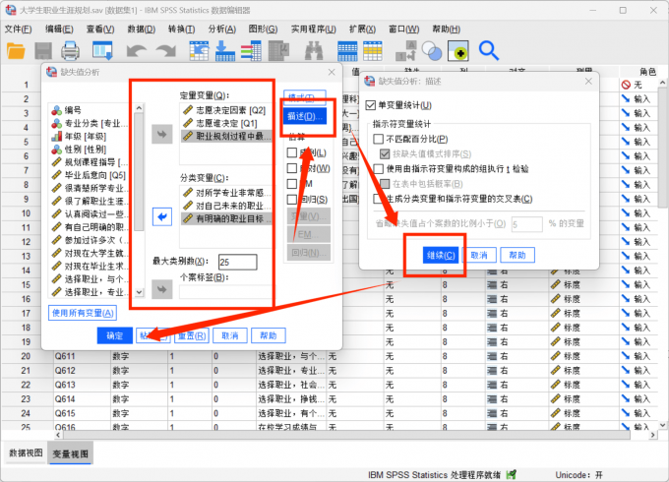Open the 分析(A) menu
This screenshot has height=482, width=669.
222,30
